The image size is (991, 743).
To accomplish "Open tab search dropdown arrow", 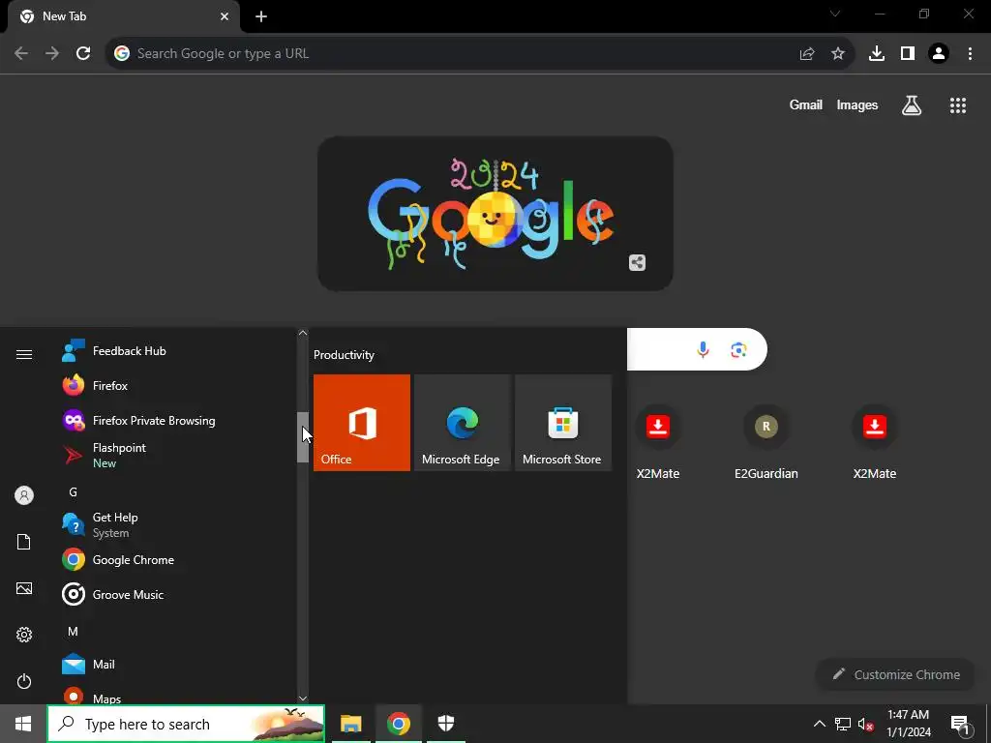I will pos(835,14).
